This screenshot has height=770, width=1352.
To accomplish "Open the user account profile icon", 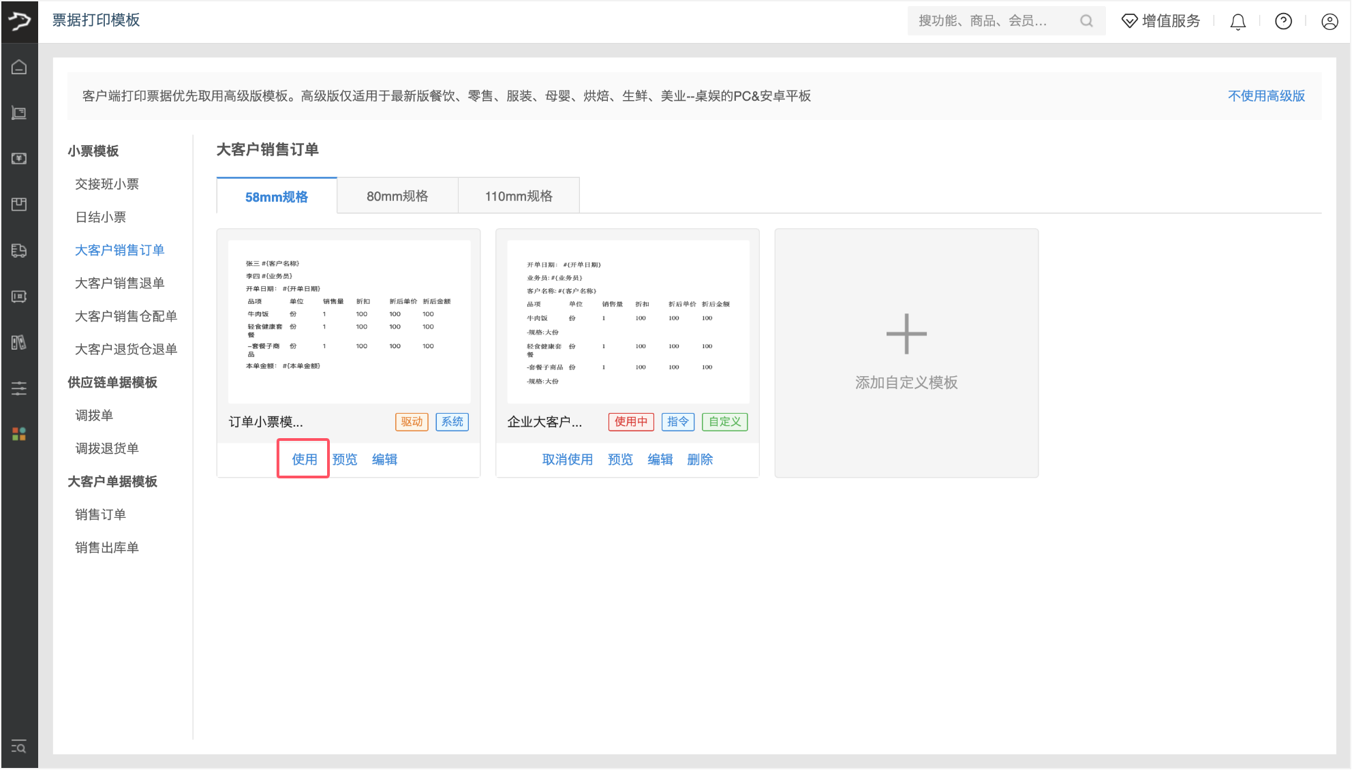I will (1329, 22).
